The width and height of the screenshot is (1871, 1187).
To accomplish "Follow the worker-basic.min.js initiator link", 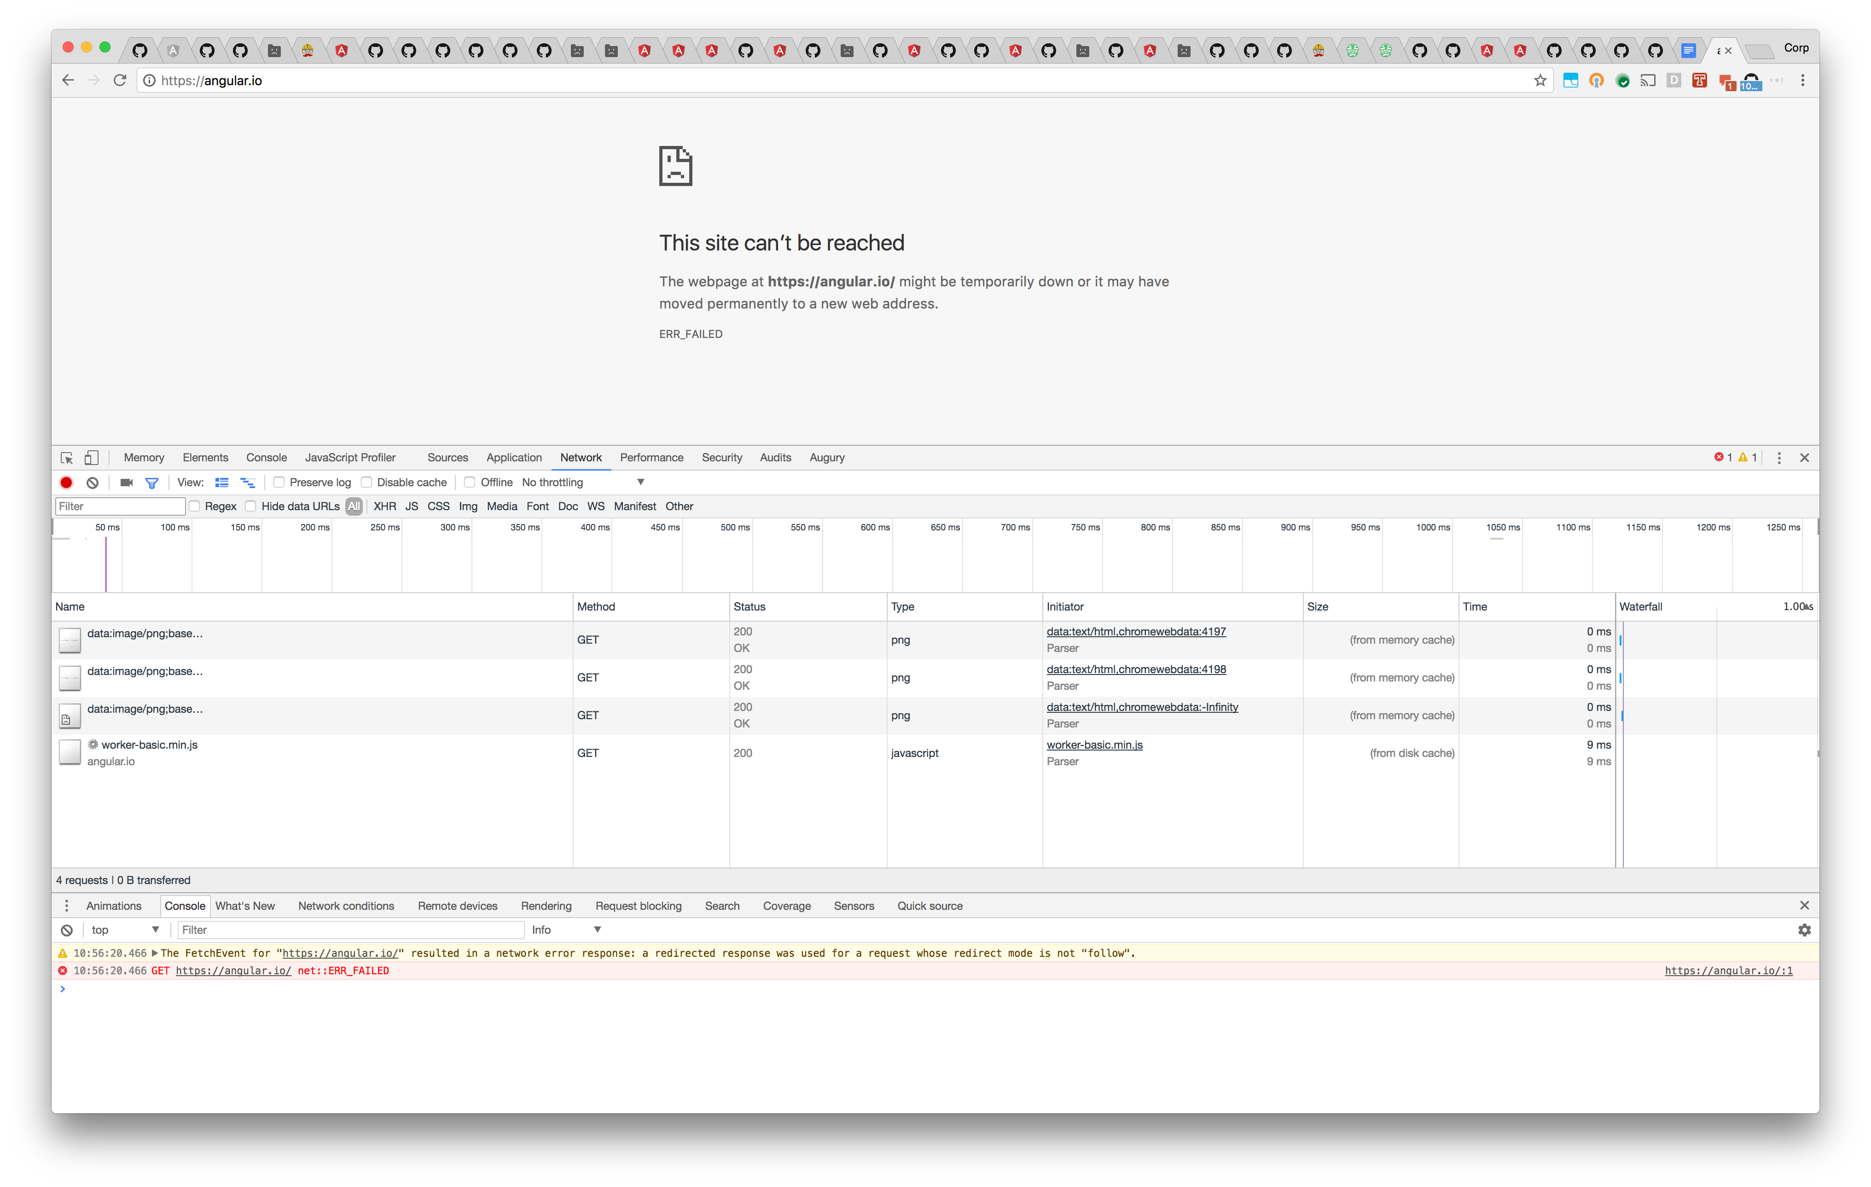I will [x=1095, y=744].
